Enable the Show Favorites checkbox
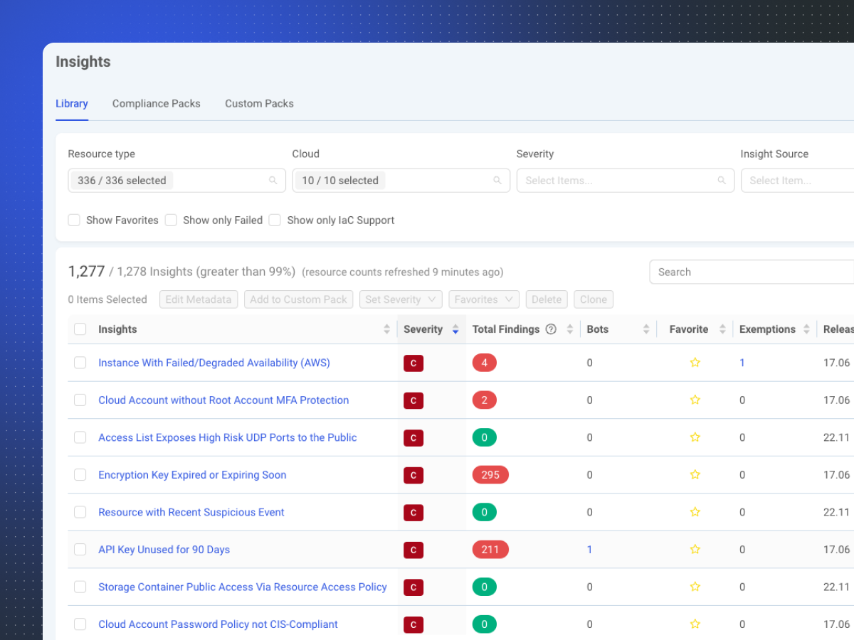 tap(74, 220)
